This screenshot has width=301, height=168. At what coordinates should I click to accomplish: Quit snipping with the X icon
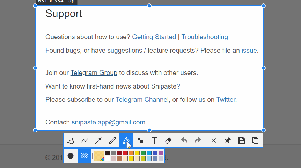click(x=214, y=140)
